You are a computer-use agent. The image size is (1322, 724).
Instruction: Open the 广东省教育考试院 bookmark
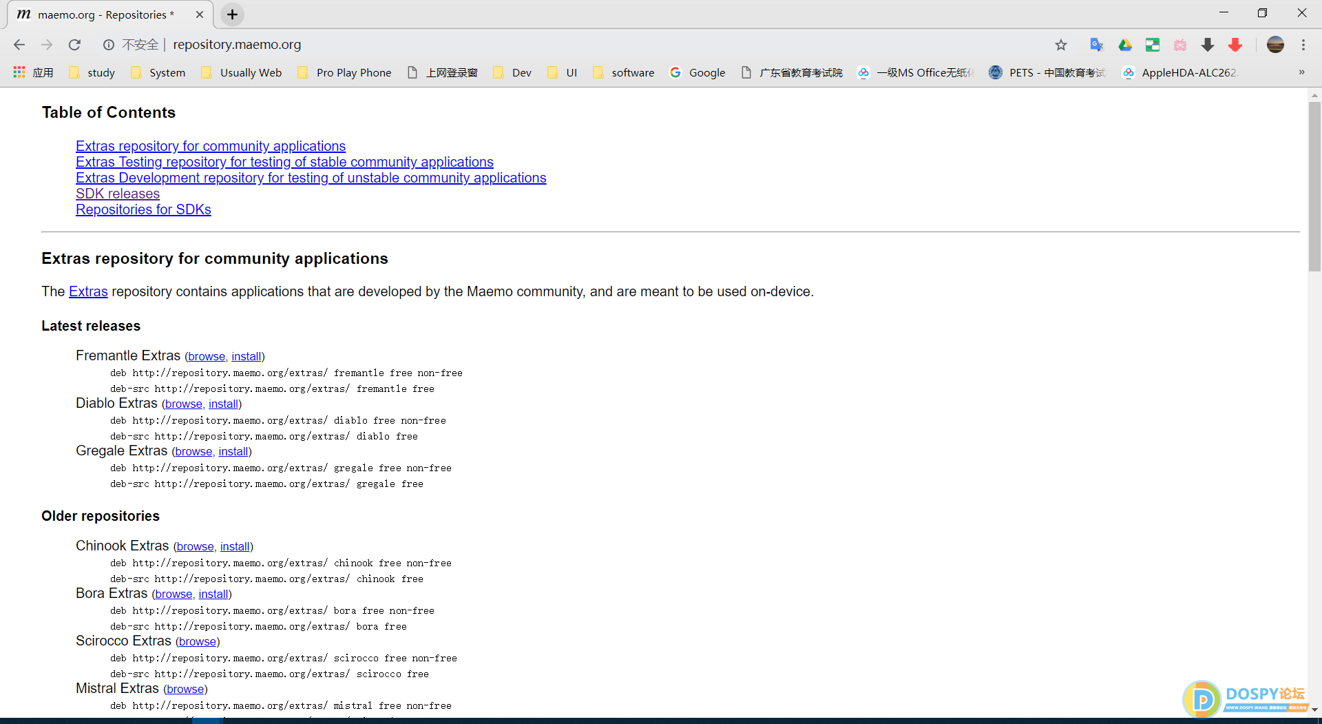pyautogui.click(x=792, y=72)
